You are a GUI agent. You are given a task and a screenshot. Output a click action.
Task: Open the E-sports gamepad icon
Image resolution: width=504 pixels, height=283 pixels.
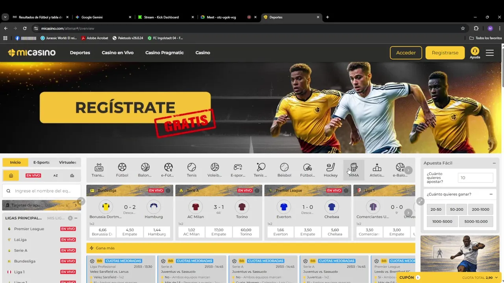tap(238, 170)
